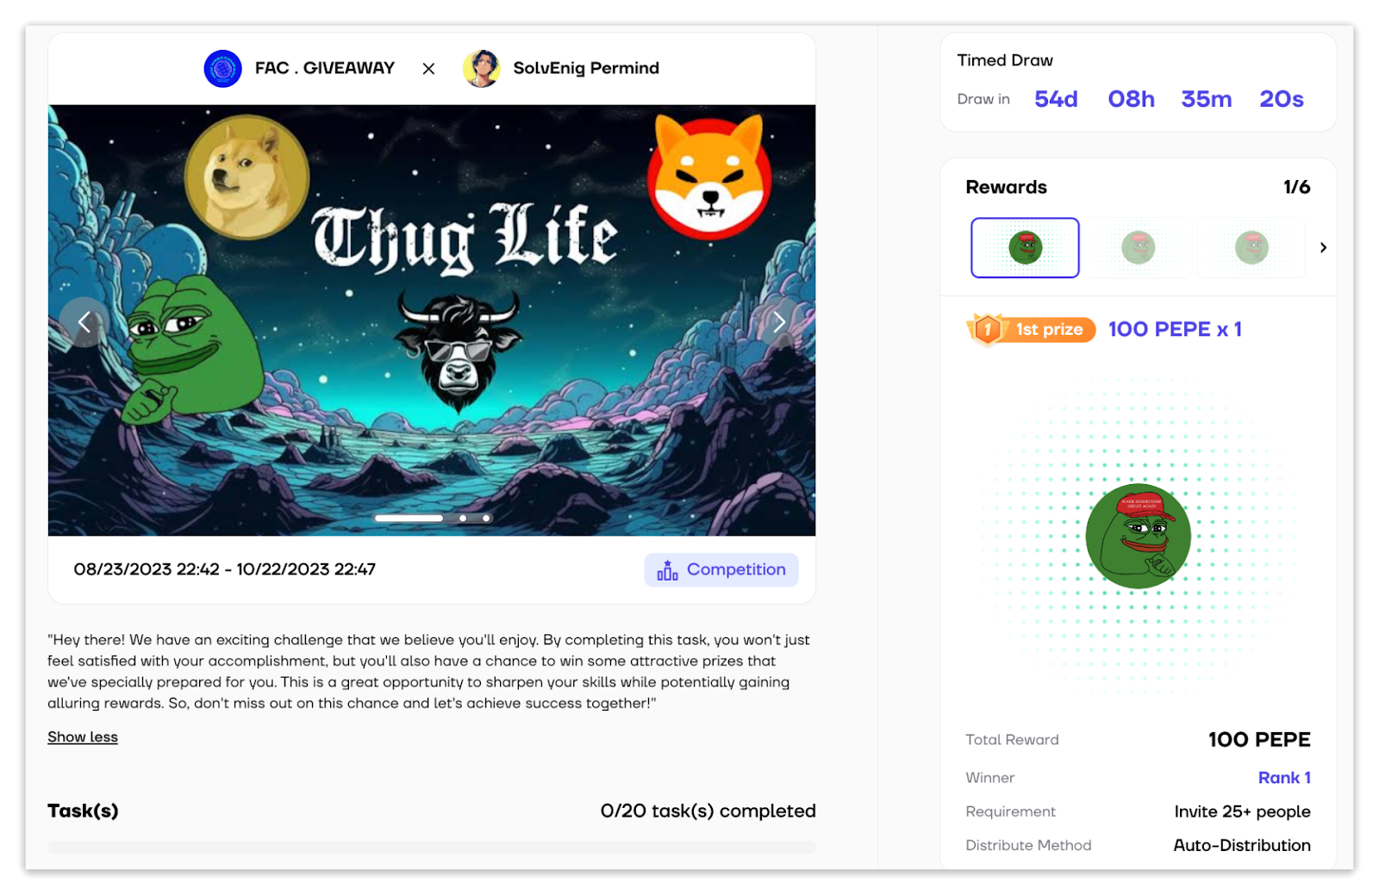The height and width of the screenshot is (895, 1379).
Task: Select the second reward thumbnail
Action: [1139, 248]
